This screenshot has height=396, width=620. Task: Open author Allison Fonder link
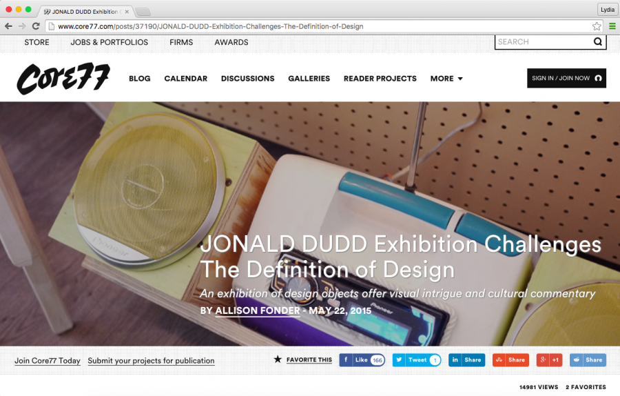click(x=258, y=310)
